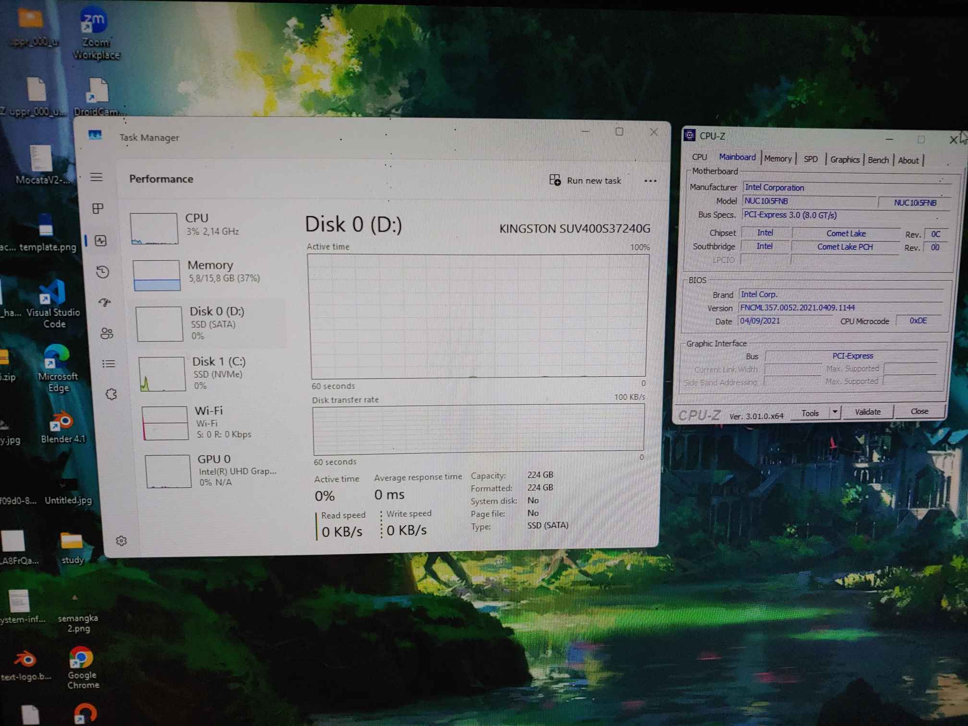Switch to CPU tab in CPU-Z
This screenshot has width=968, height=726.
(700, 157)
